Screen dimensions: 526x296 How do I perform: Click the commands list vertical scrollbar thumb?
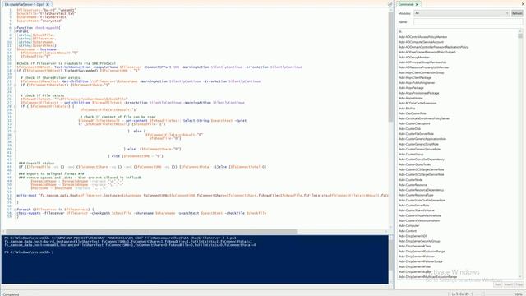click(x=520, y=35)
